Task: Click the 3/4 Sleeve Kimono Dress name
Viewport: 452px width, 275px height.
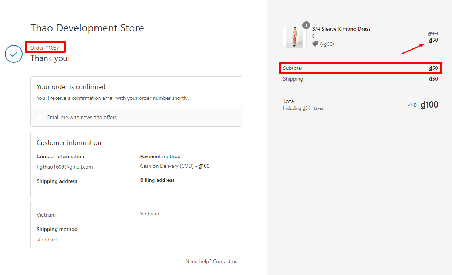Action: click(341, 29)
